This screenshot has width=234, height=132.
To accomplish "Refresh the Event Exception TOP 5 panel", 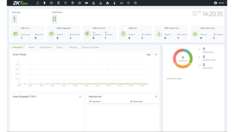I will 80,97.
